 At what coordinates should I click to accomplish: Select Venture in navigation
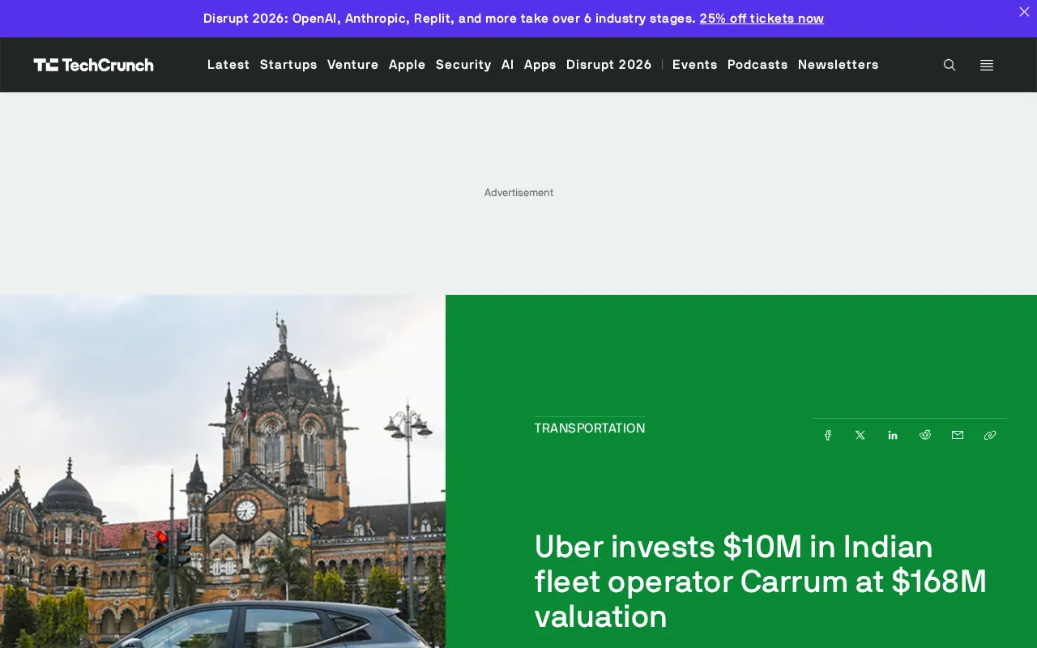[x=353, y=65]
